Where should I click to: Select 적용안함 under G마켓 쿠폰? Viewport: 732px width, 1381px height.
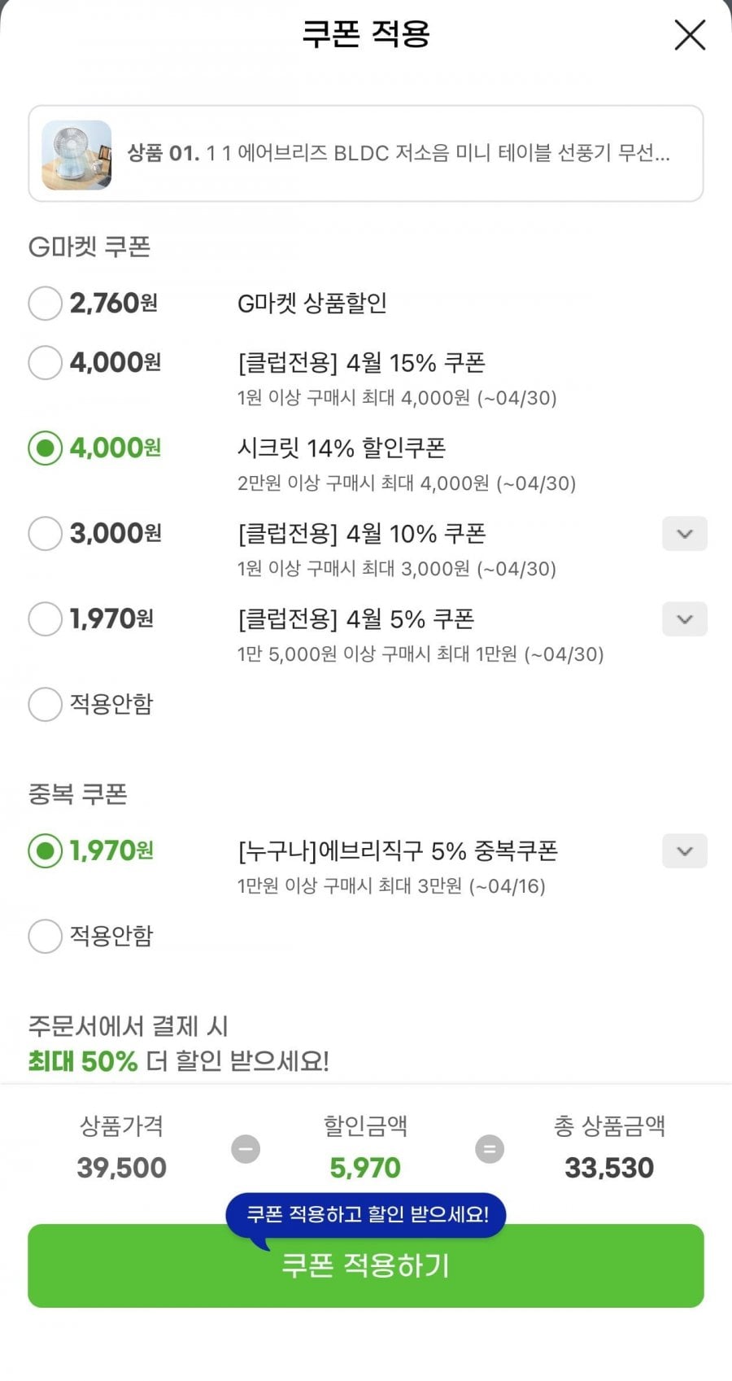coord(46,705)
